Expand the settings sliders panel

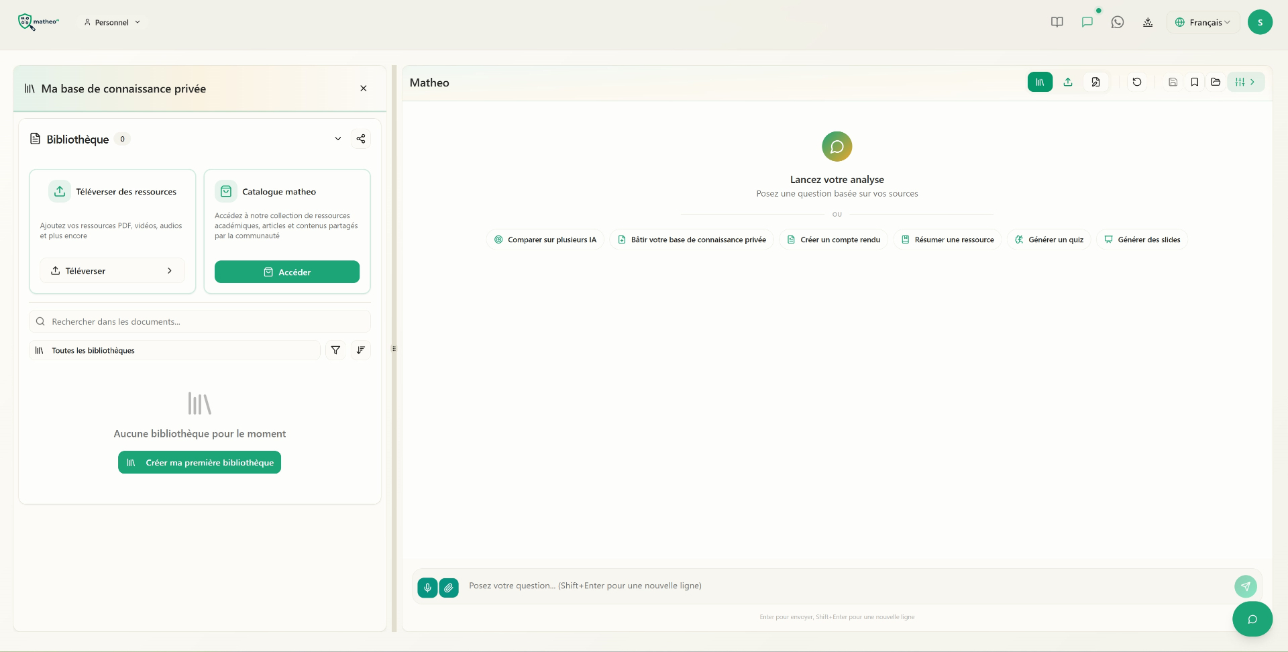click(1246, 82)
